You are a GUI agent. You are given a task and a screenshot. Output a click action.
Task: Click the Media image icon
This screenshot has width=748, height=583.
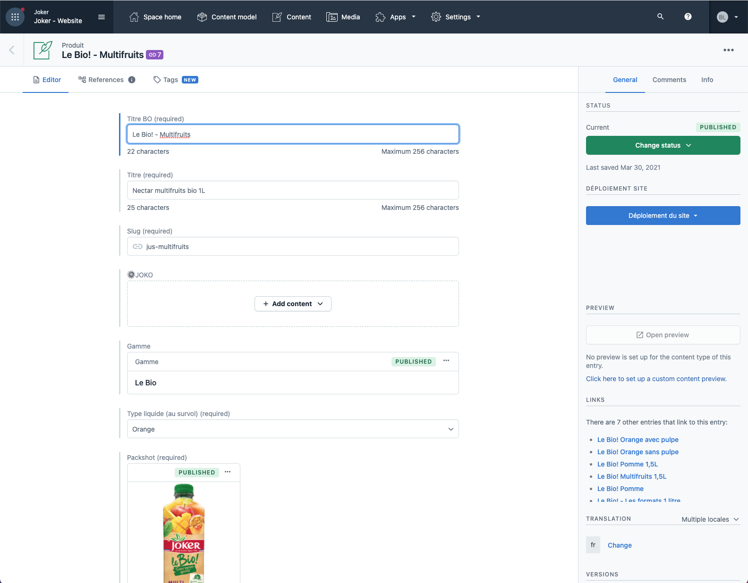332,17
